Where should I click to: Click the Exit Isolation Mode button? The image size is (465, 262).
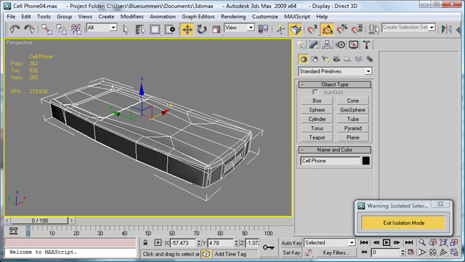tap(403, 223)
